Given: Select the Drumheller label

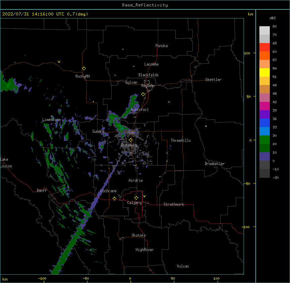Looking at the screenshot, I should (x=215, y=164).
